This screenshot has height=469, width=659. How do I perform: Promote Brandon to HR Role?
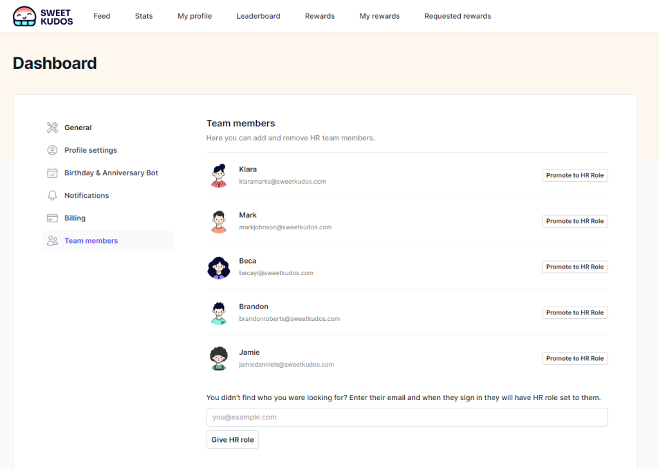point(575,312)
